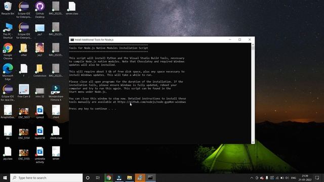
Task: Launch Google Chrome from desktop
Action: [x=8, y=51]
